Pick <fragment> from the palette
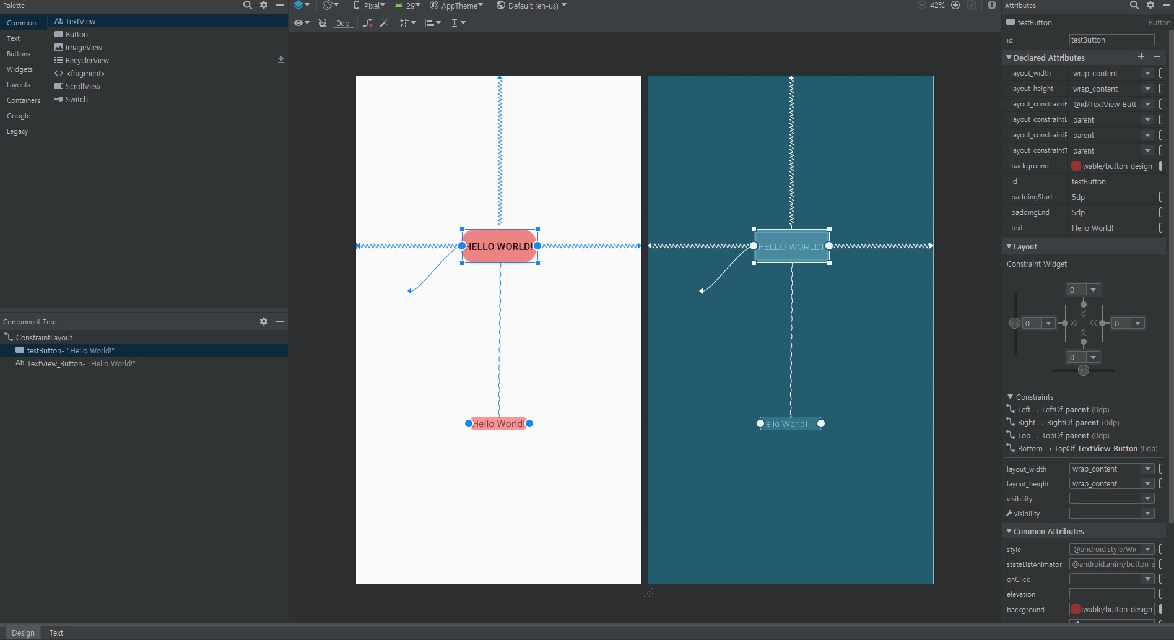The image size is (1174, 640). (x=80, y=74)
